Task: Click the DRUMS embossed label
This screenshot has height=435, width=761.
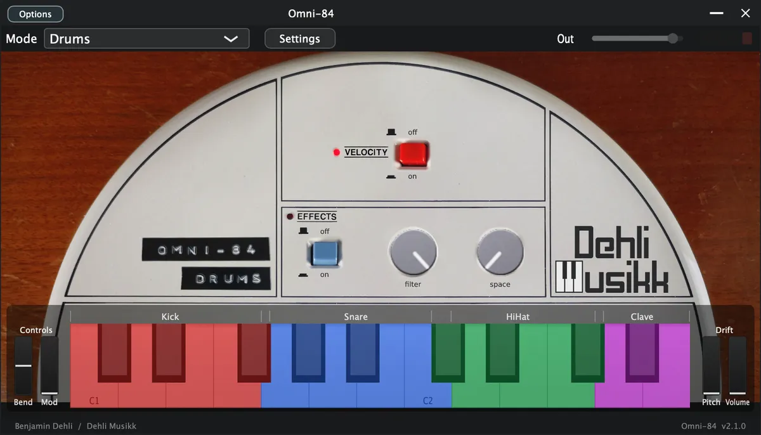Action: coord(226,278)
